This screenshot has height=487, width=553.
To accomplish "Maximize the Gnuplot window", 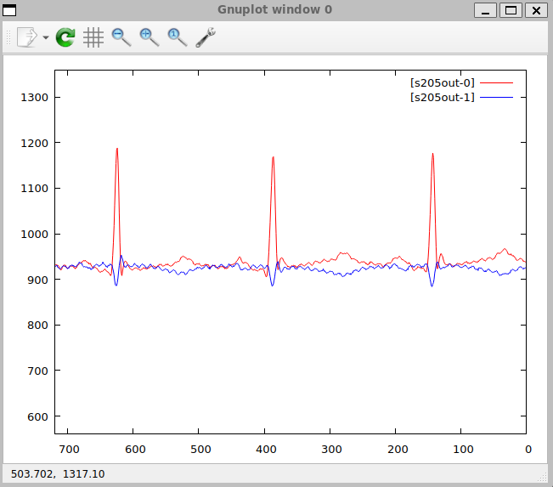I will [511, 10].
